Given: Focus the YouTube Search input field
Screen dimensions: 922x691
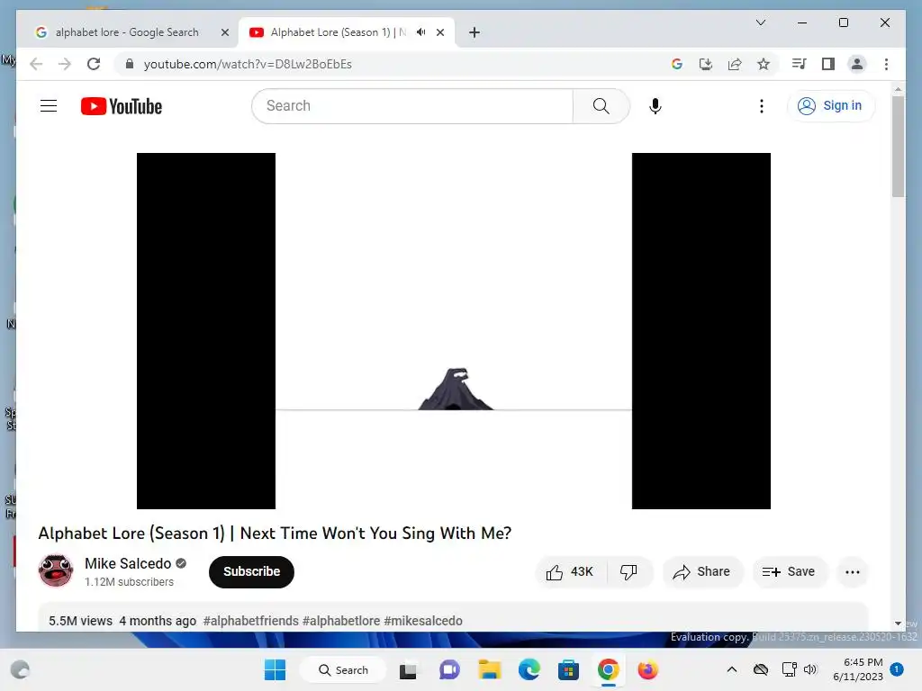Looking at the screenshot, I should point(412,106).
